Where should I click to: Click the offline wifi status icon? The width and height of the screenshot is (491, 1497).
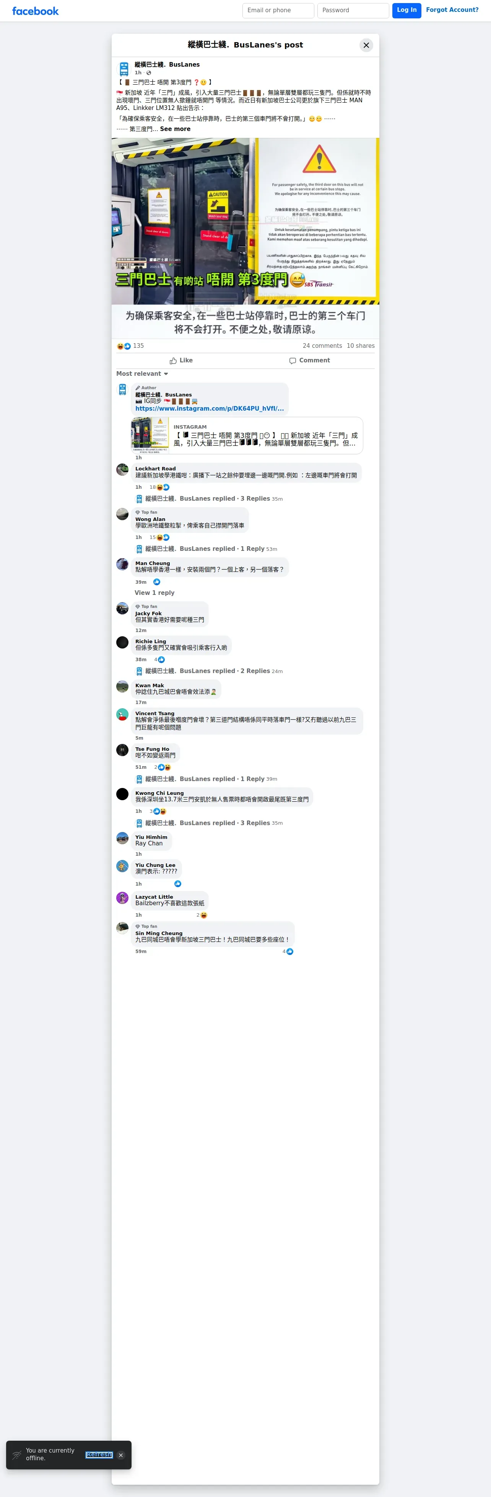17,1455
